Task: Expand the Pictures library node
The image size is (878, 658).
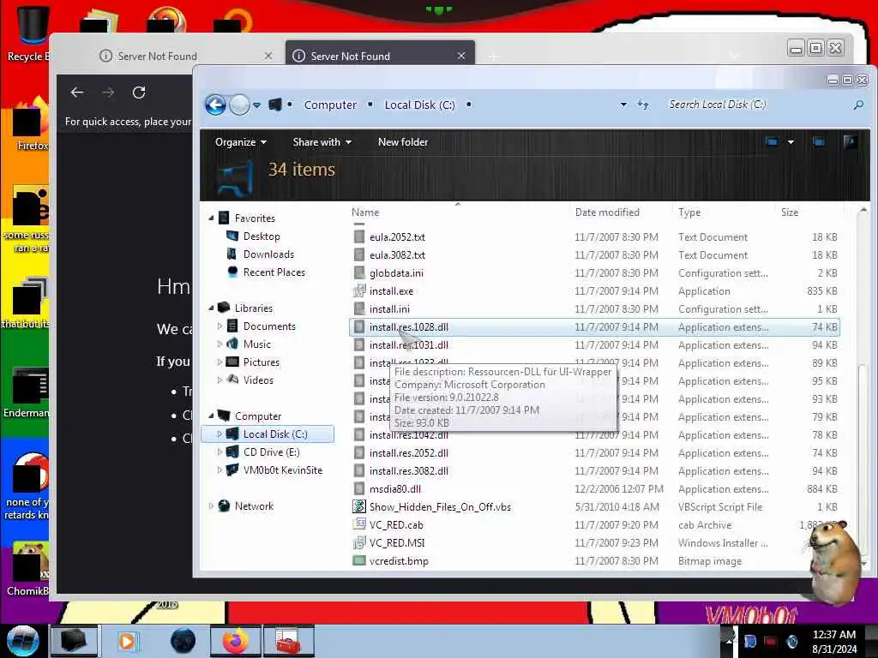Action: [x=219, y=362]
